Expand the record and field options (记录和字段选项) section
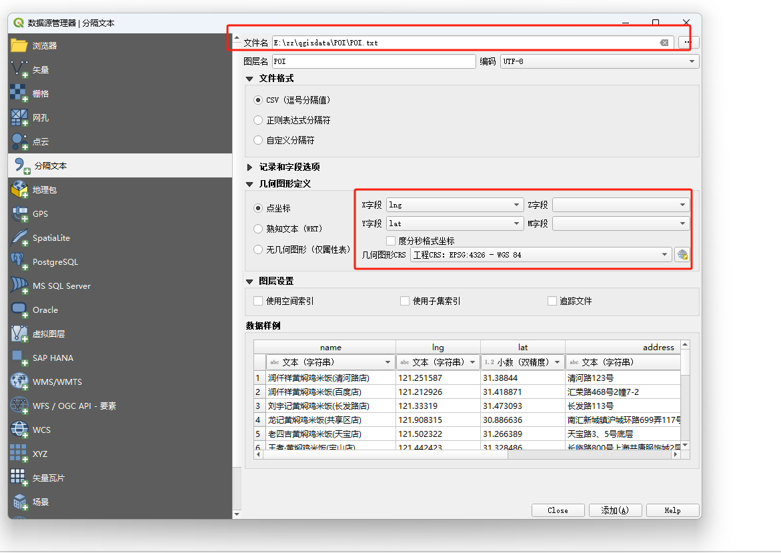Screen dimensions: 781x553 coord(250,167)
